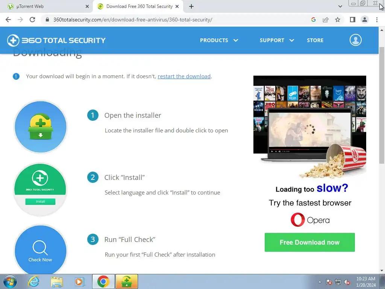Go to the STORE page
Viewport: 385px width, 289px height.
pyautogui.click(x=315, y=40)
